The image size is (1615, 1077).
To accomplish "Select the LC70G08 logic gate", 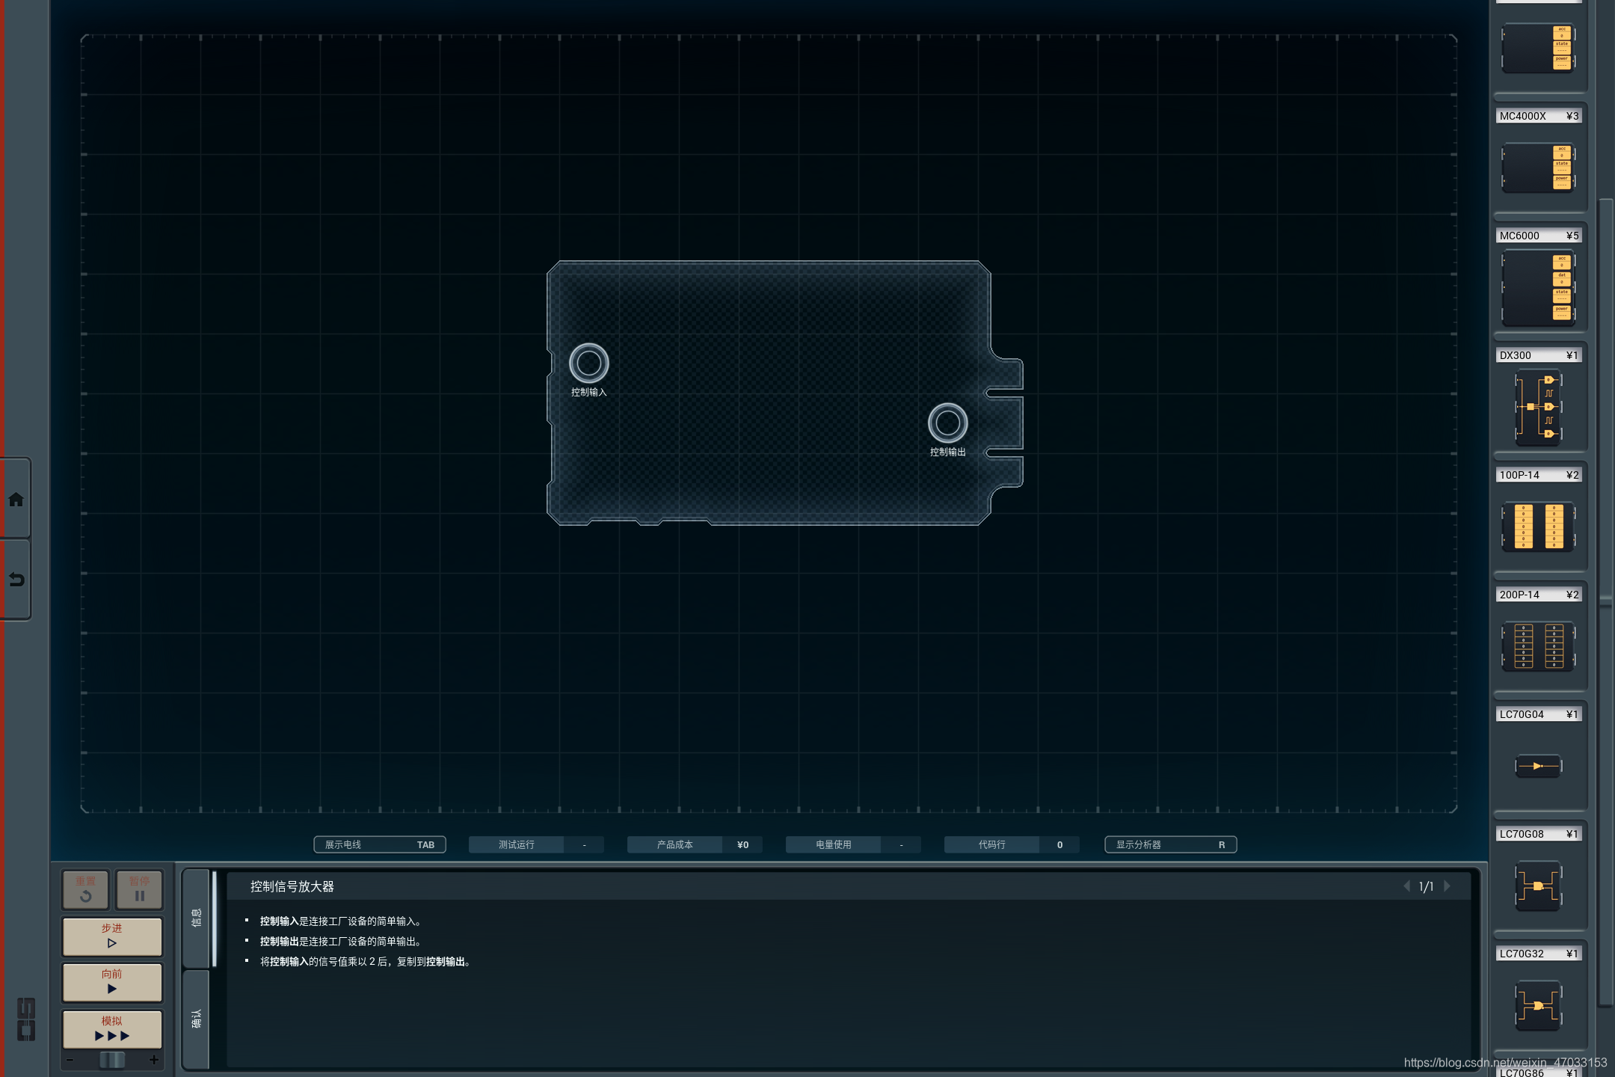I will (1538, 886).
